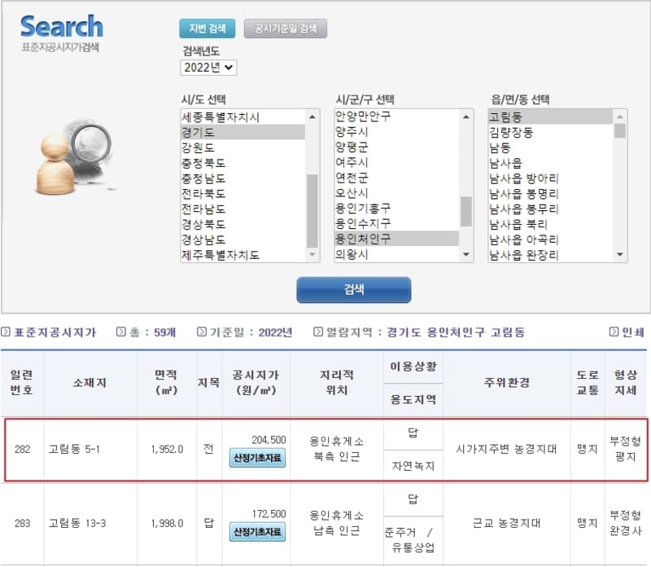Select 용인기흥구 in the 시/군/구 list
The width and height of the screenshot is (651, 567).
click(396, 208)
